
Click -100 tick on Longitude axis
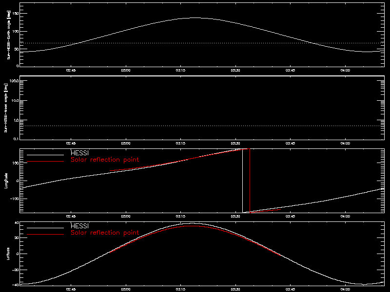click(x=15, y=199)
